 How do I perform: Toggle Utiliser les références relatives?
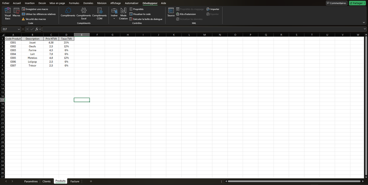39,14
